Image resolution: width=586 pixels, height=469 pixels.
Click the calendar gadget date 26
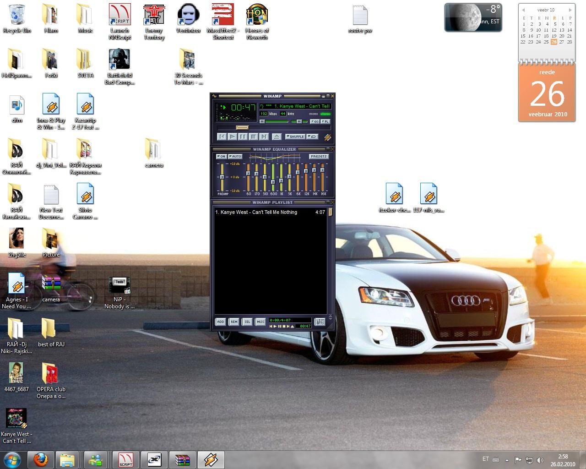547,94
